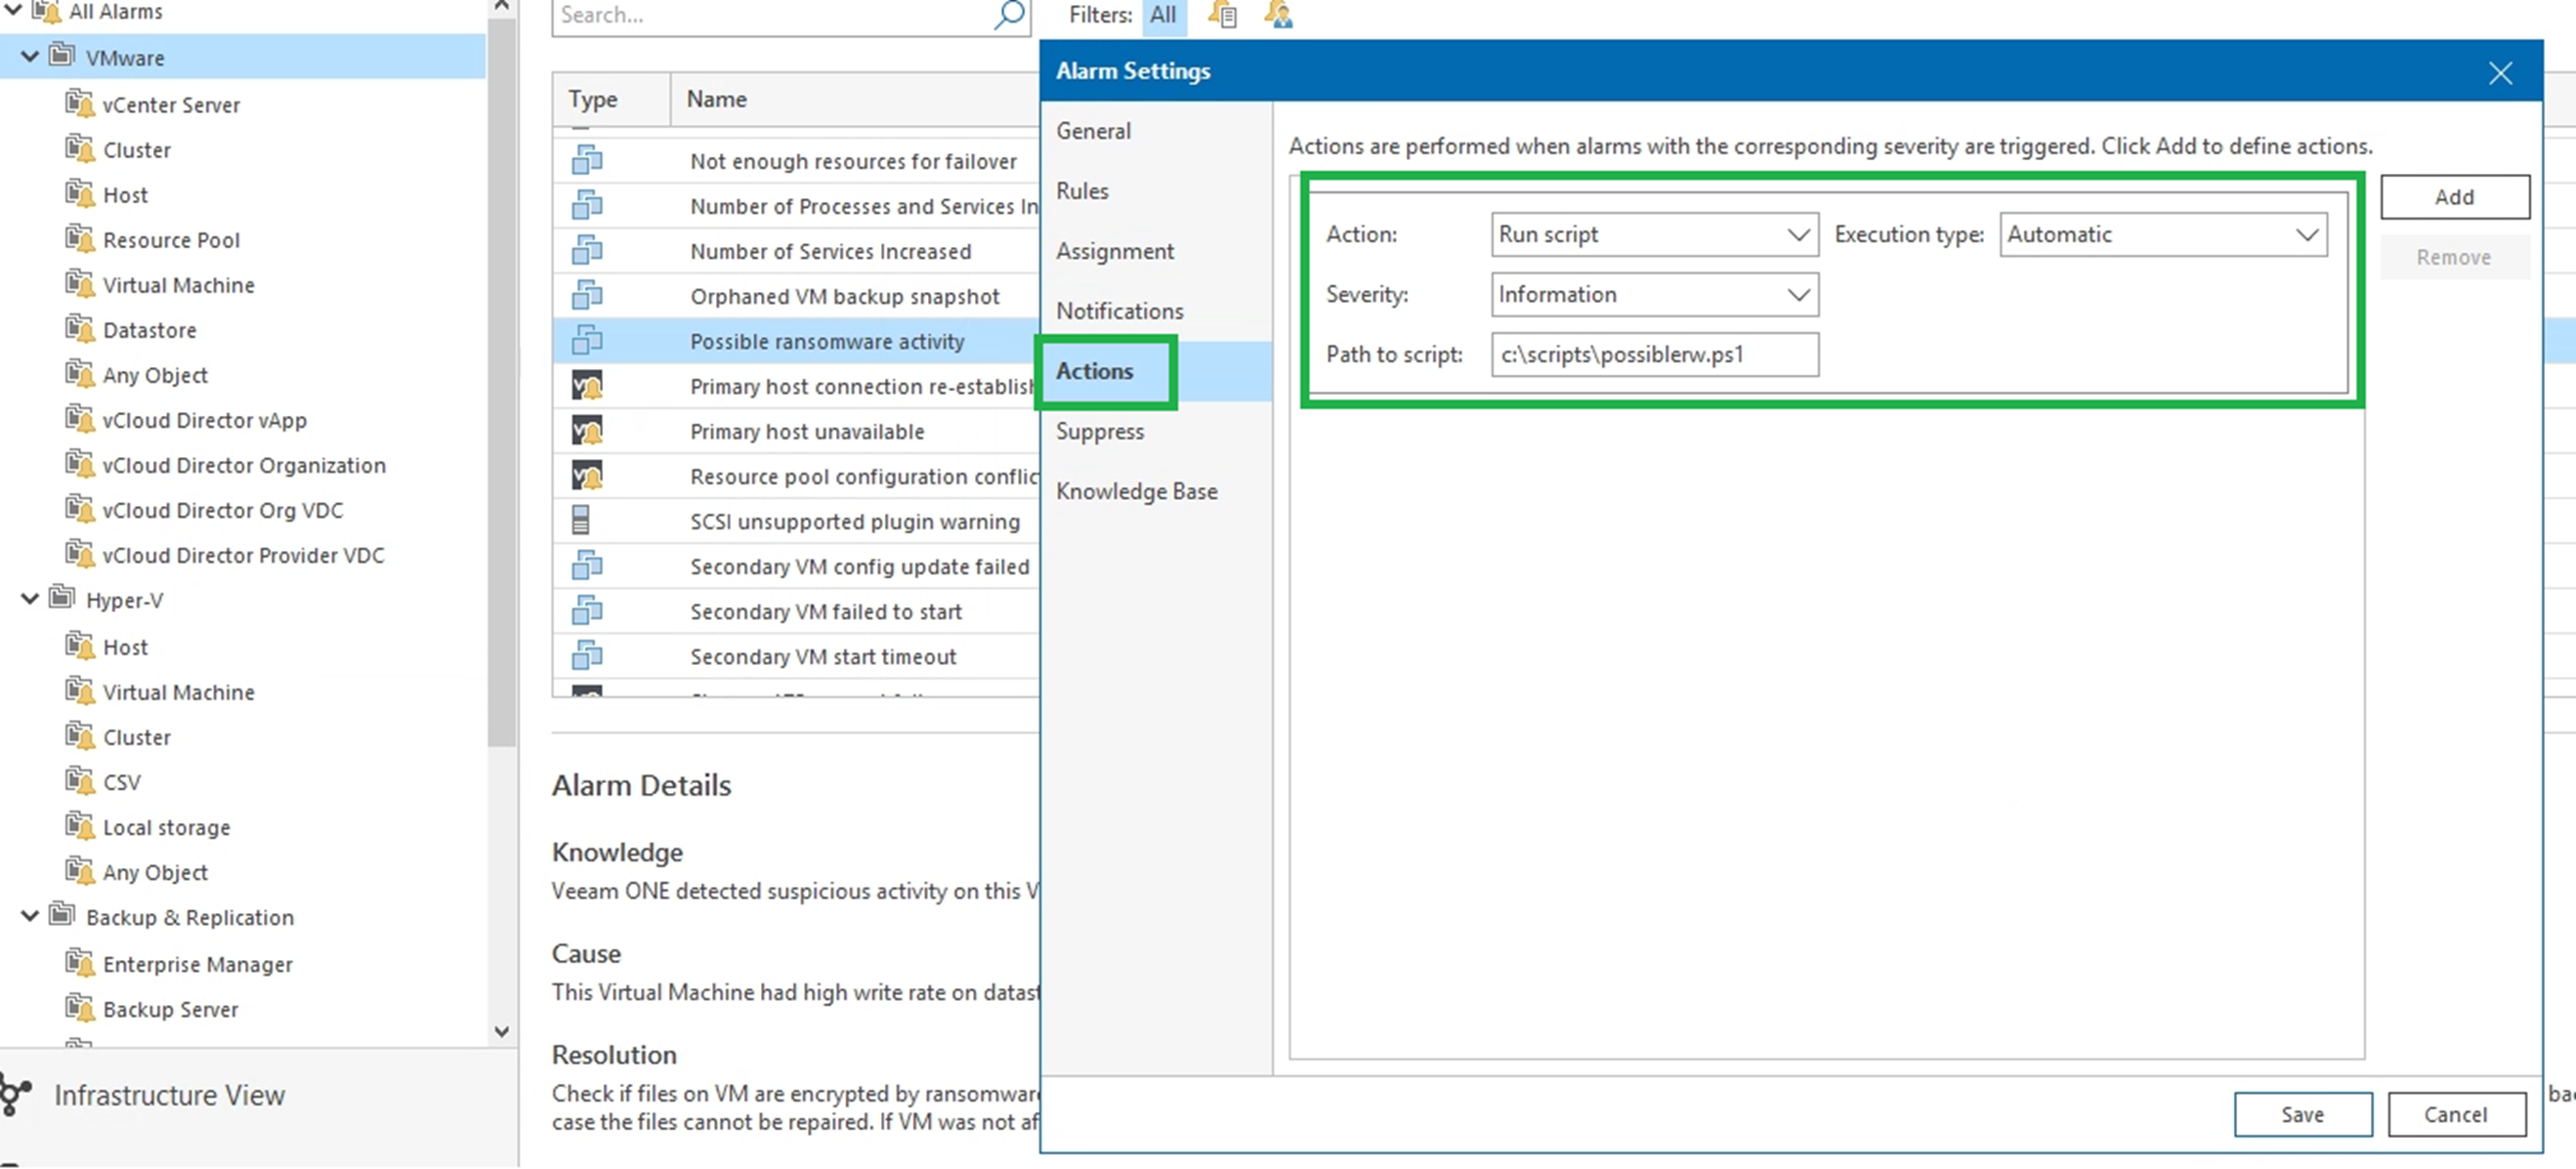Open the Severity dropdown showing Information

1654,294
